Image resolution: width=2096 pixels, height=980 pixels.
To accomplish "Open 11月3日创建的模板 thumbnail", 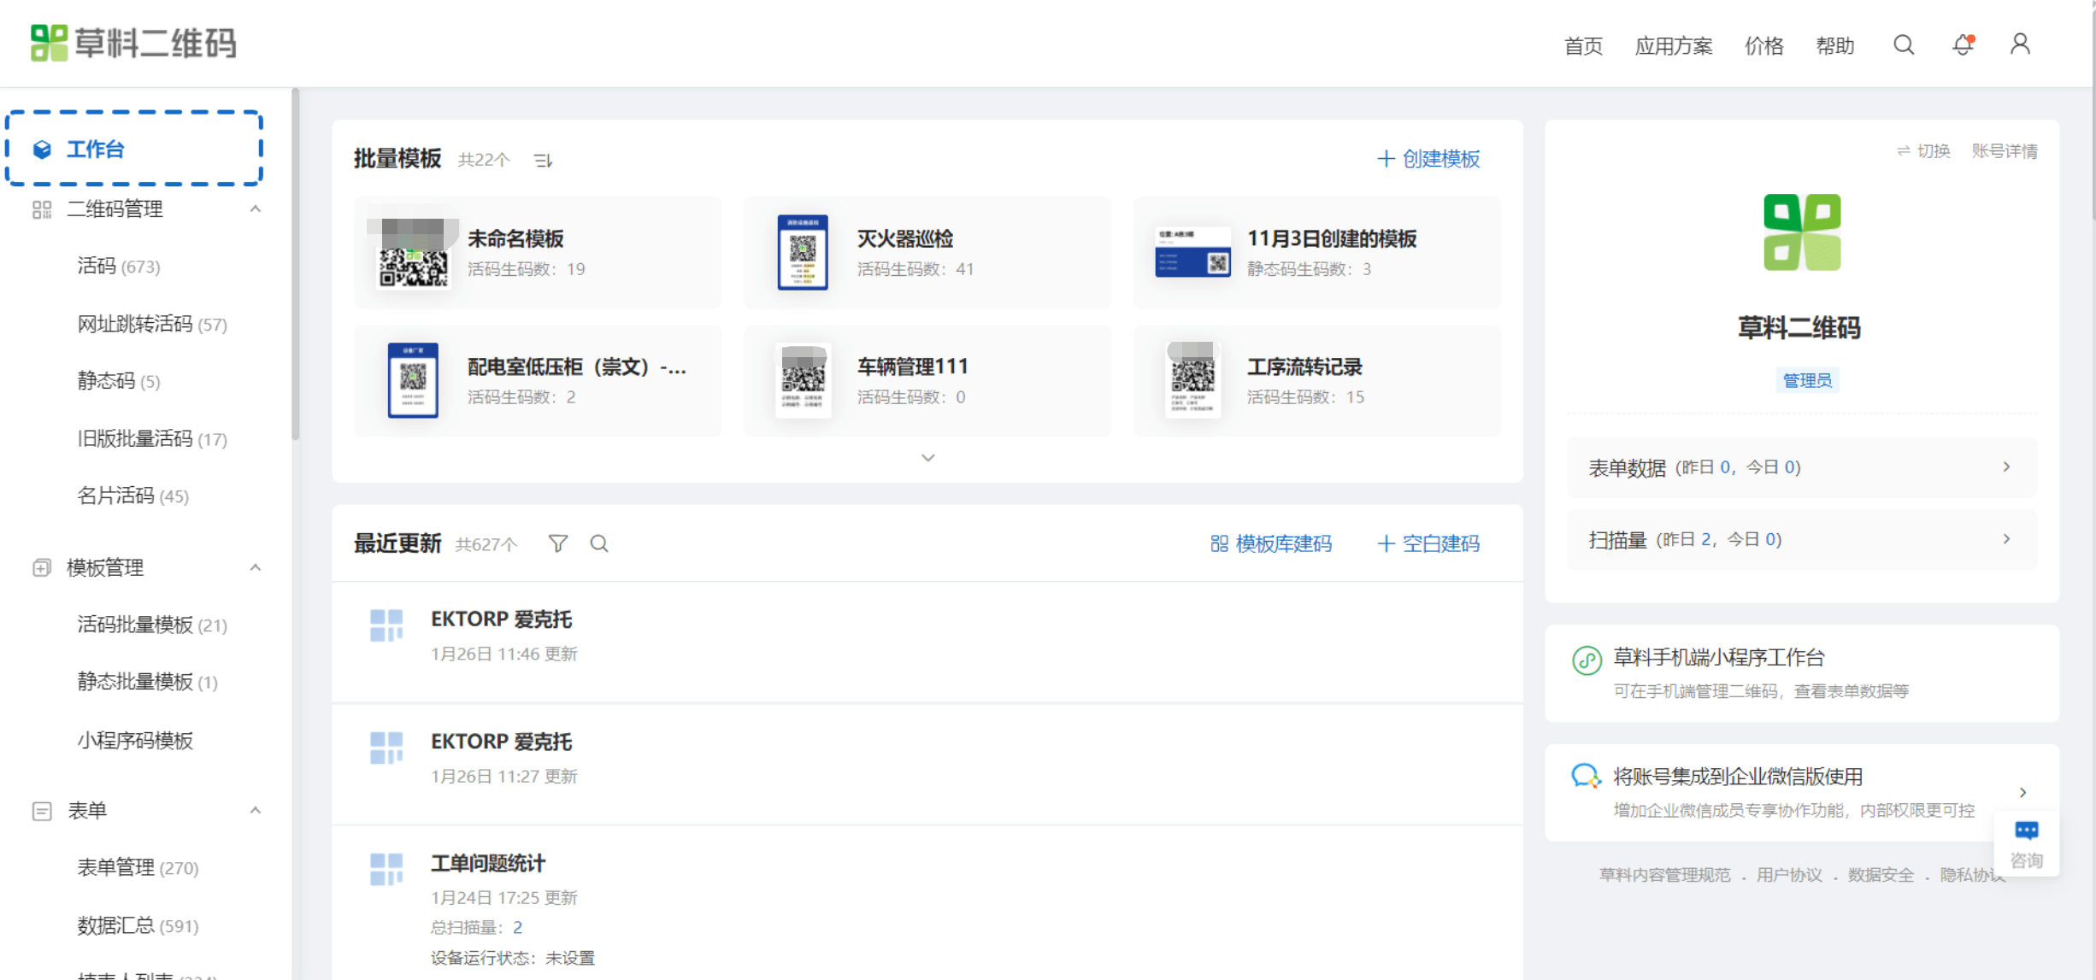I will pyautogui.click(x=1192, y=253).
